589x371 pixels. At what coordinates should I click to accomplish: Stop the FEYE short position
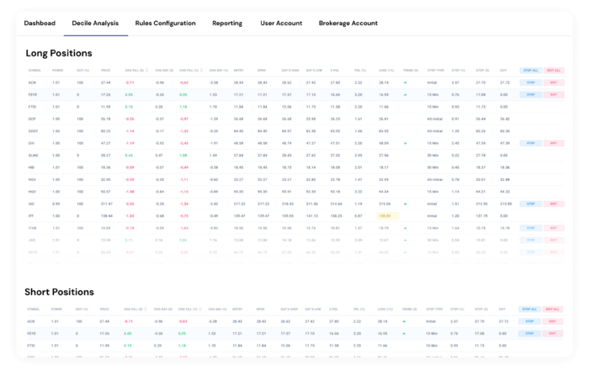529,333
